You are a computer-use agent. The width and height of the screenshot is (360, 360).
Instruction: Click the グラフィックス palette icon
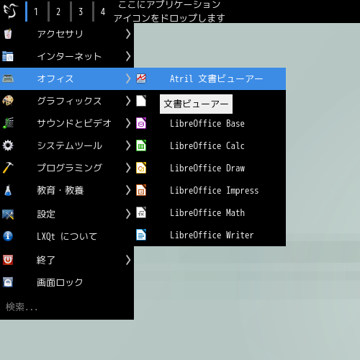coord(8,101)
